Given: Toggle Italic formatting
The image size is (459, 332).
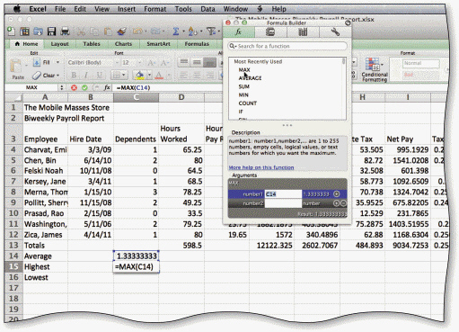Looking at the screenshot, I should pos(86,75).
